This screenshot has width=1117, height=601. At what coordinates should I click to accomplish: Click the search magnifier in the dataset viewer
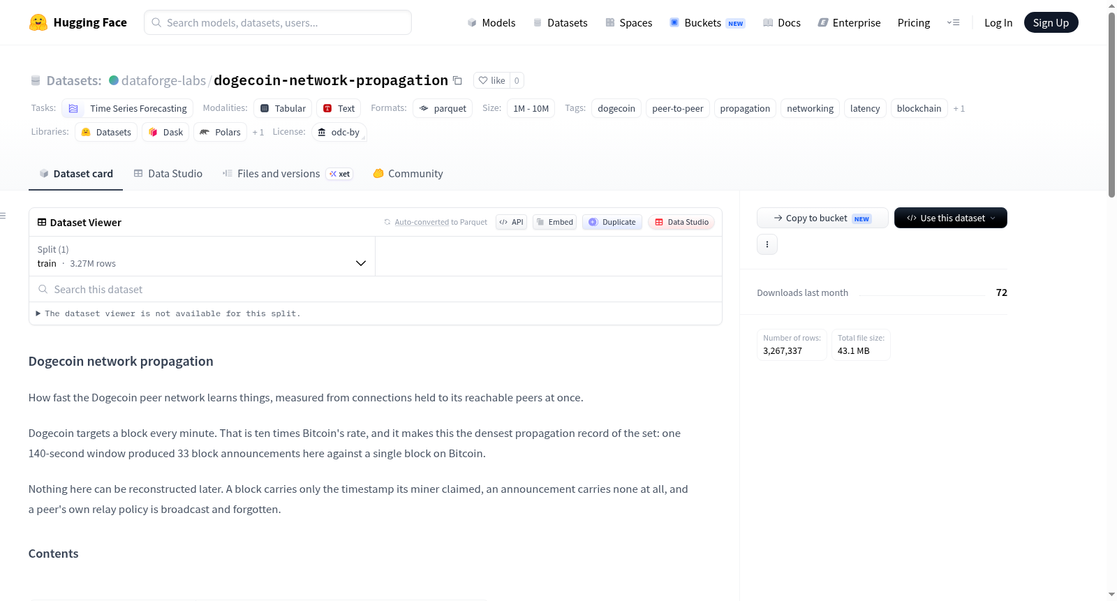point(43,289)
